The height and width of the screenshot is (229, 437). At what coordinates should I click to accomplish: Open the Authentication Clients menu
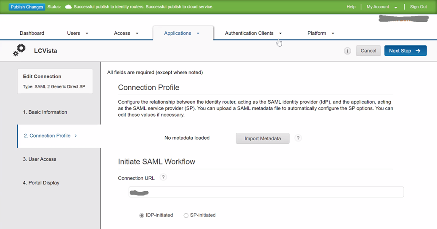(x=253, y=33)
